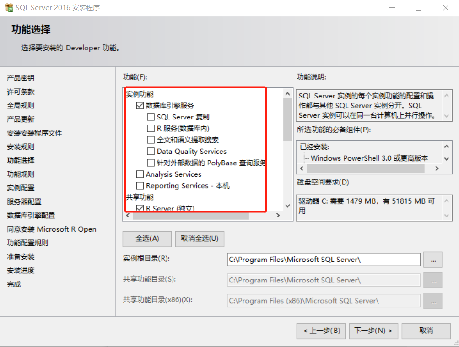The height and width of the screenshot is (347, 459).
Task: Browse for 实例根目录 with the ... button
Action: click(x=433, y=260)
